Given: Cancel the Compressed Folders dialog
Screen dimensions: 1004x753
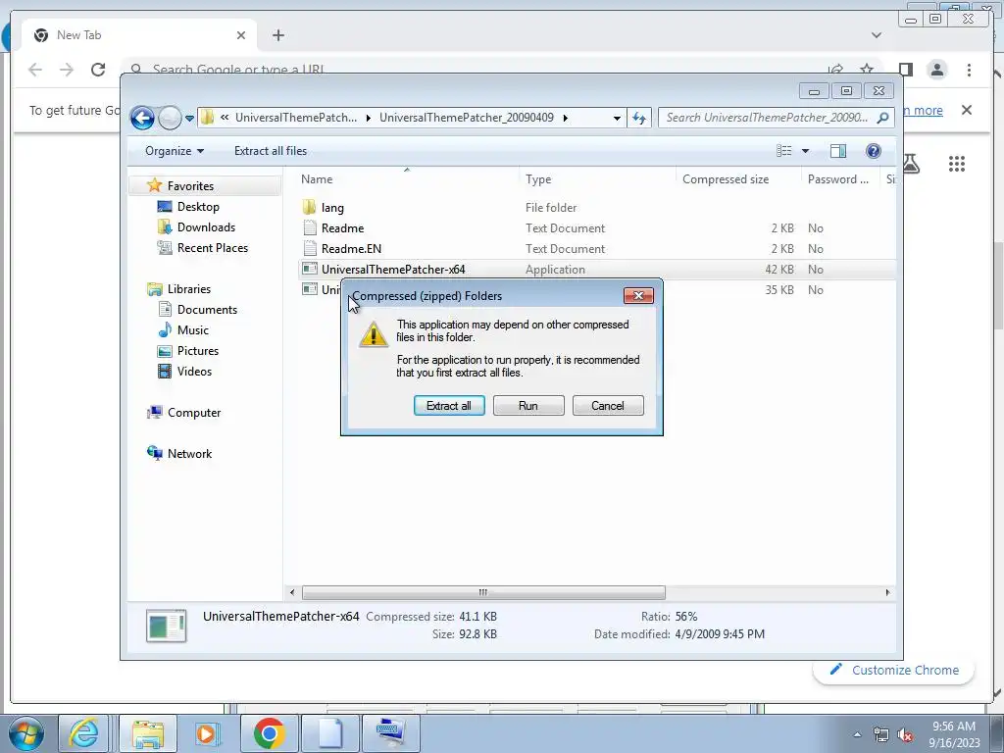Looking at the screenshot, I should tap(608, 405).
